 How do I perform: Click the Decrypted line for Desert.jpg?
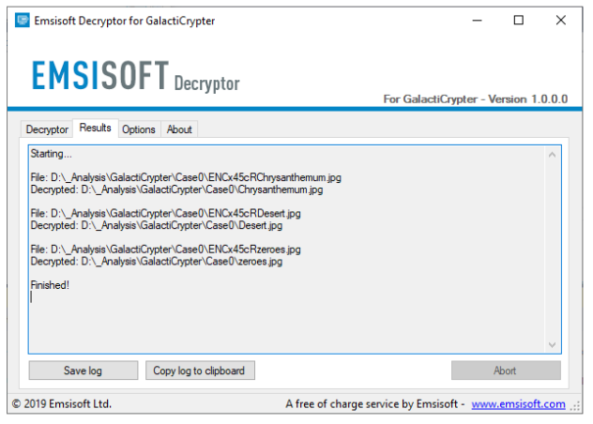click(x=156, y=225)
